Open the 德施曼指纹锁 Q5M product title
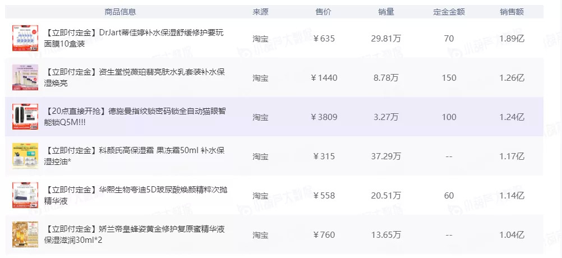562x258 pixels. [x=135, y=117]
